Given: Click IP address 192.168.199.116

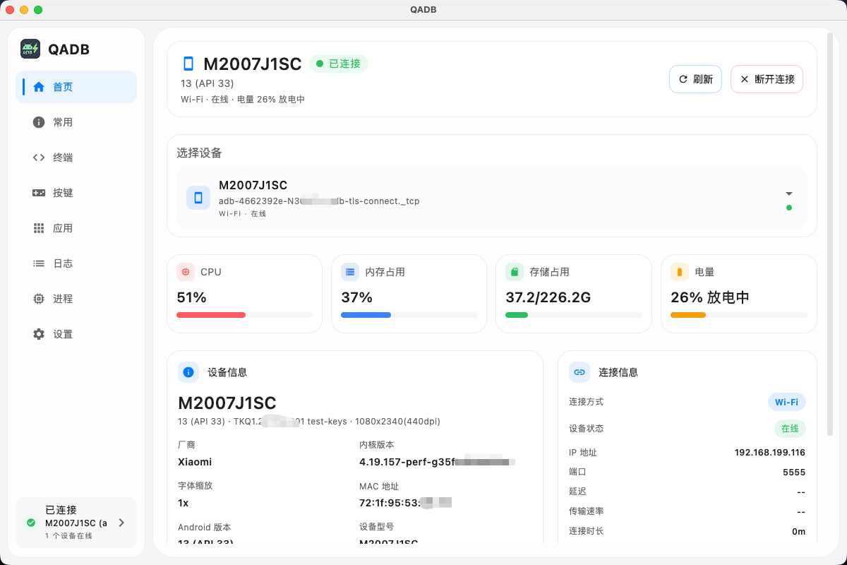Looking at the screenshot, I should (770, 452).
